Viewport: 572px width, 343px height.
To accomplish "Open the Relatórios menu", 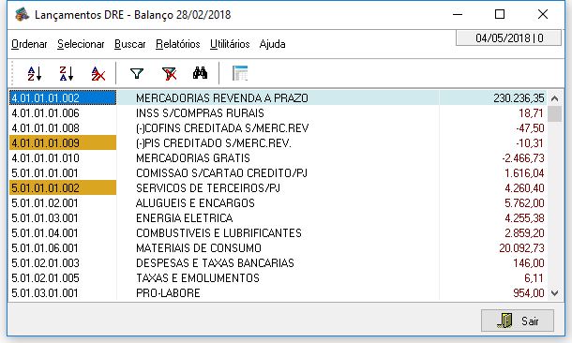I will pyautogui.click(x=177, y=44).
